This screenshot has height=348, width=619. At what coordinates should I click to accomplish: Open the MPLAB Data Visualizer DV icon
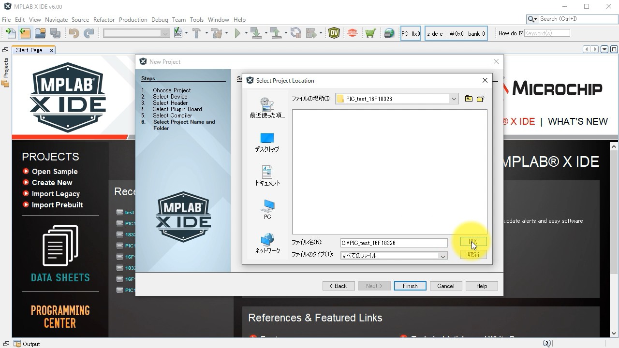pos(334,33)
